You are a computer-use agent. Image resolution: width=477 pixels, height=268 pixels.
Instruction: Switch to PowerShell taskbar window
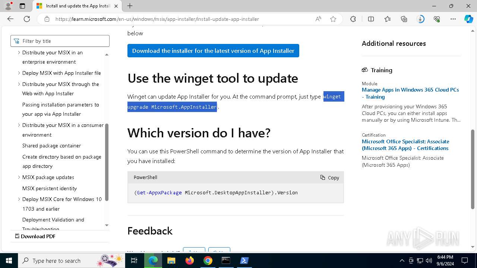(x=244, y=261)
